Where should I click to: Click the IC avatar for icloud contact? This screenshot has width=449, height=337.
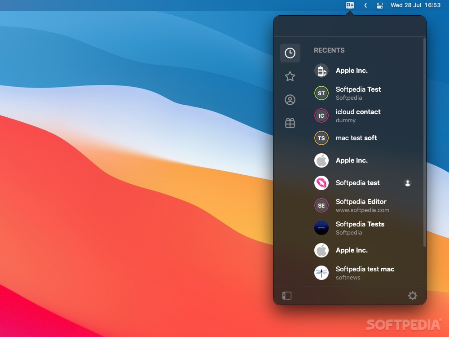click(321, 115)
